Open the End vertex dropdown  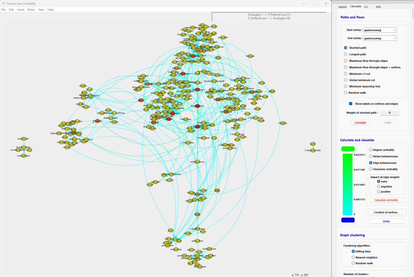pos(380,38)
